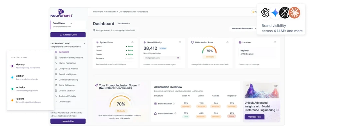
Task: Click the Gemini star logo icon
Action: (275, 13)
